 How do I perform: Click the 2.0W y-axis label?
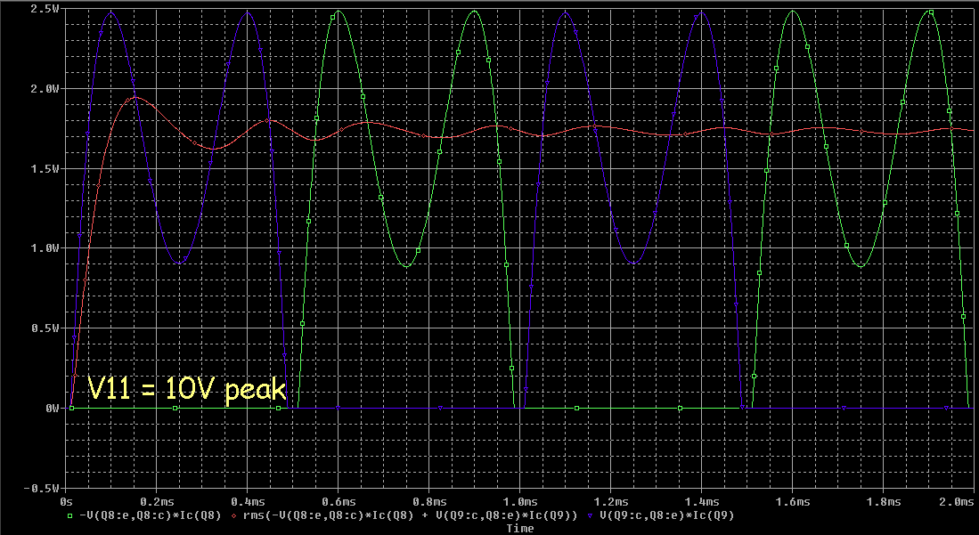tap(45, 89)
